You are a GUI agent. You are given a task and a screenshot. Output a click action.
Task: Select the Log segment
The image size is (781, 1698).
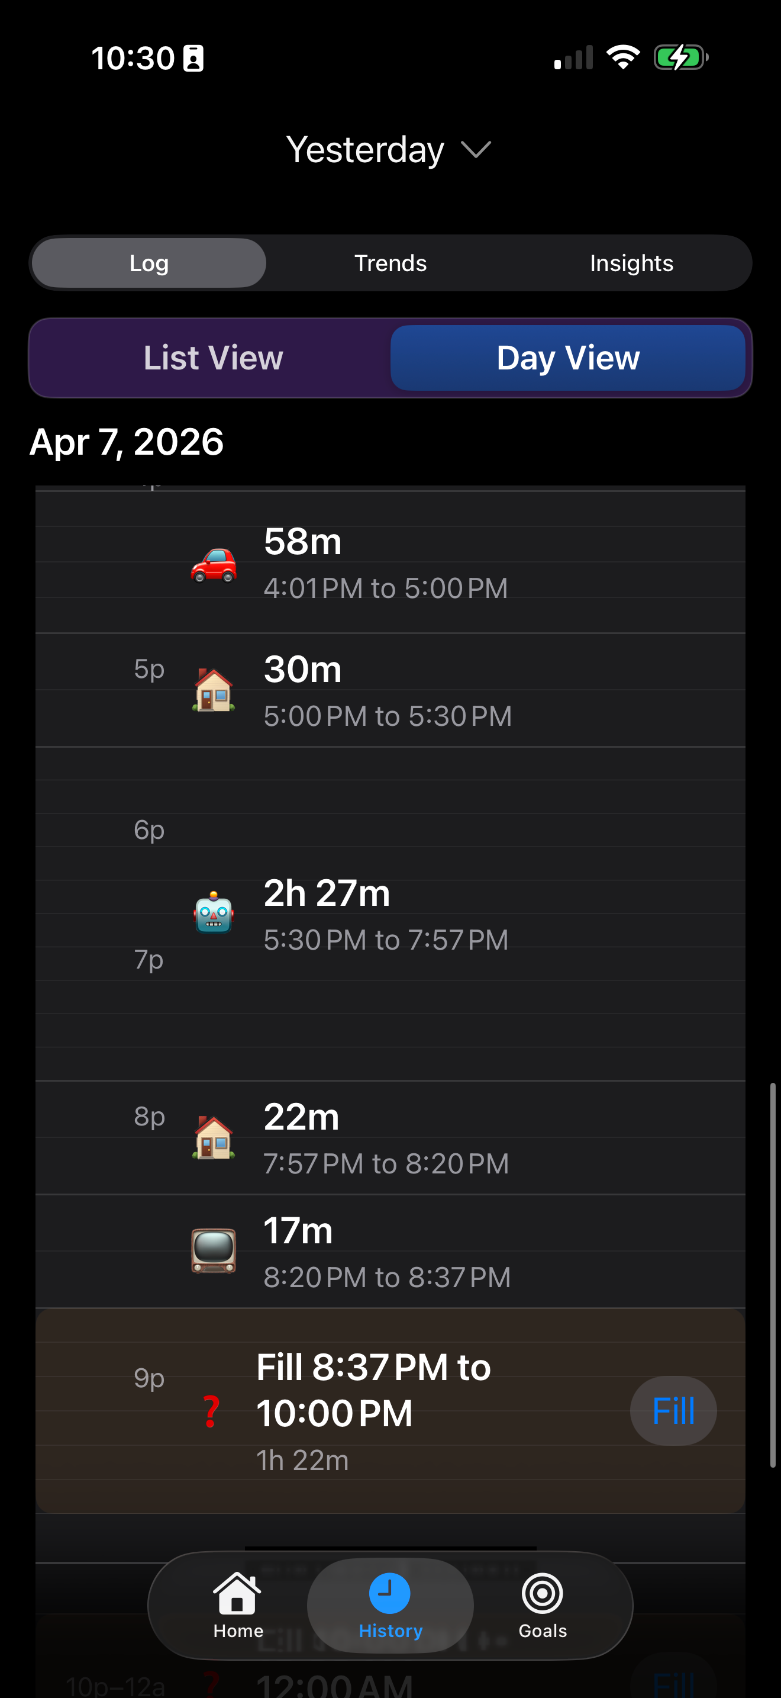pyautogui.click(x=149, y=263)
